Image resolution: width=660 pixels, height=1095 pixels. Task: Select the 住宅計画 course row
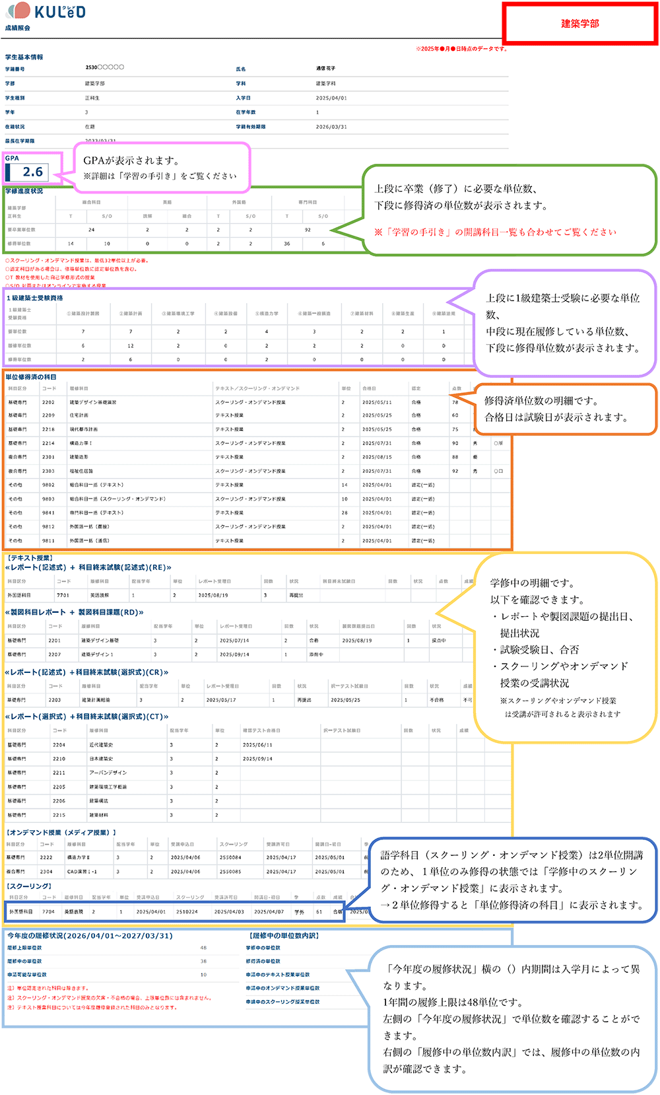pos(257,415)
